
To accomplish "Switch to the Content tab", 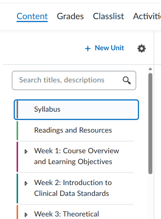I will click(x=32, y=16).
